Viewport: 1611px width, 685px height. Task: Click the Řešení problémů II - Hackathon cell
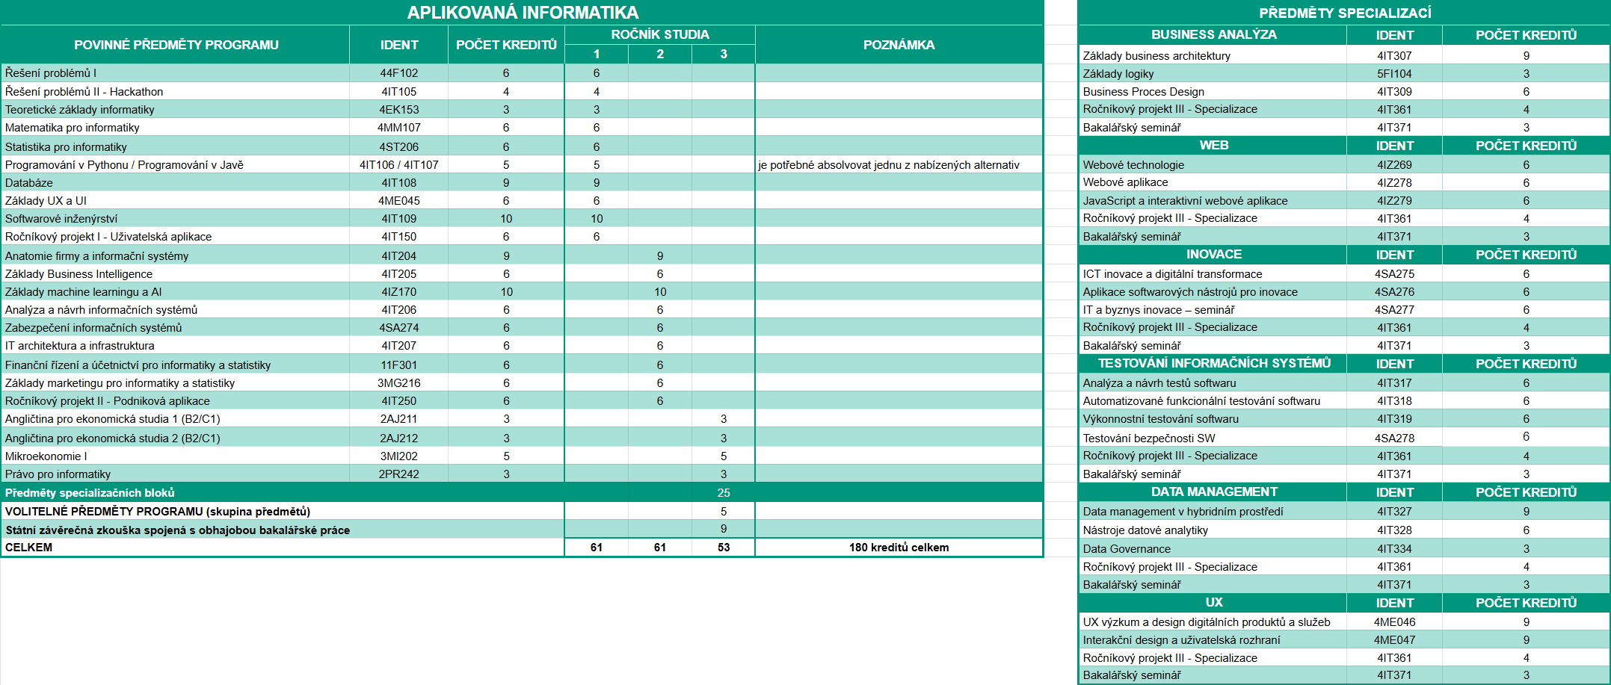tap(84, 91)
